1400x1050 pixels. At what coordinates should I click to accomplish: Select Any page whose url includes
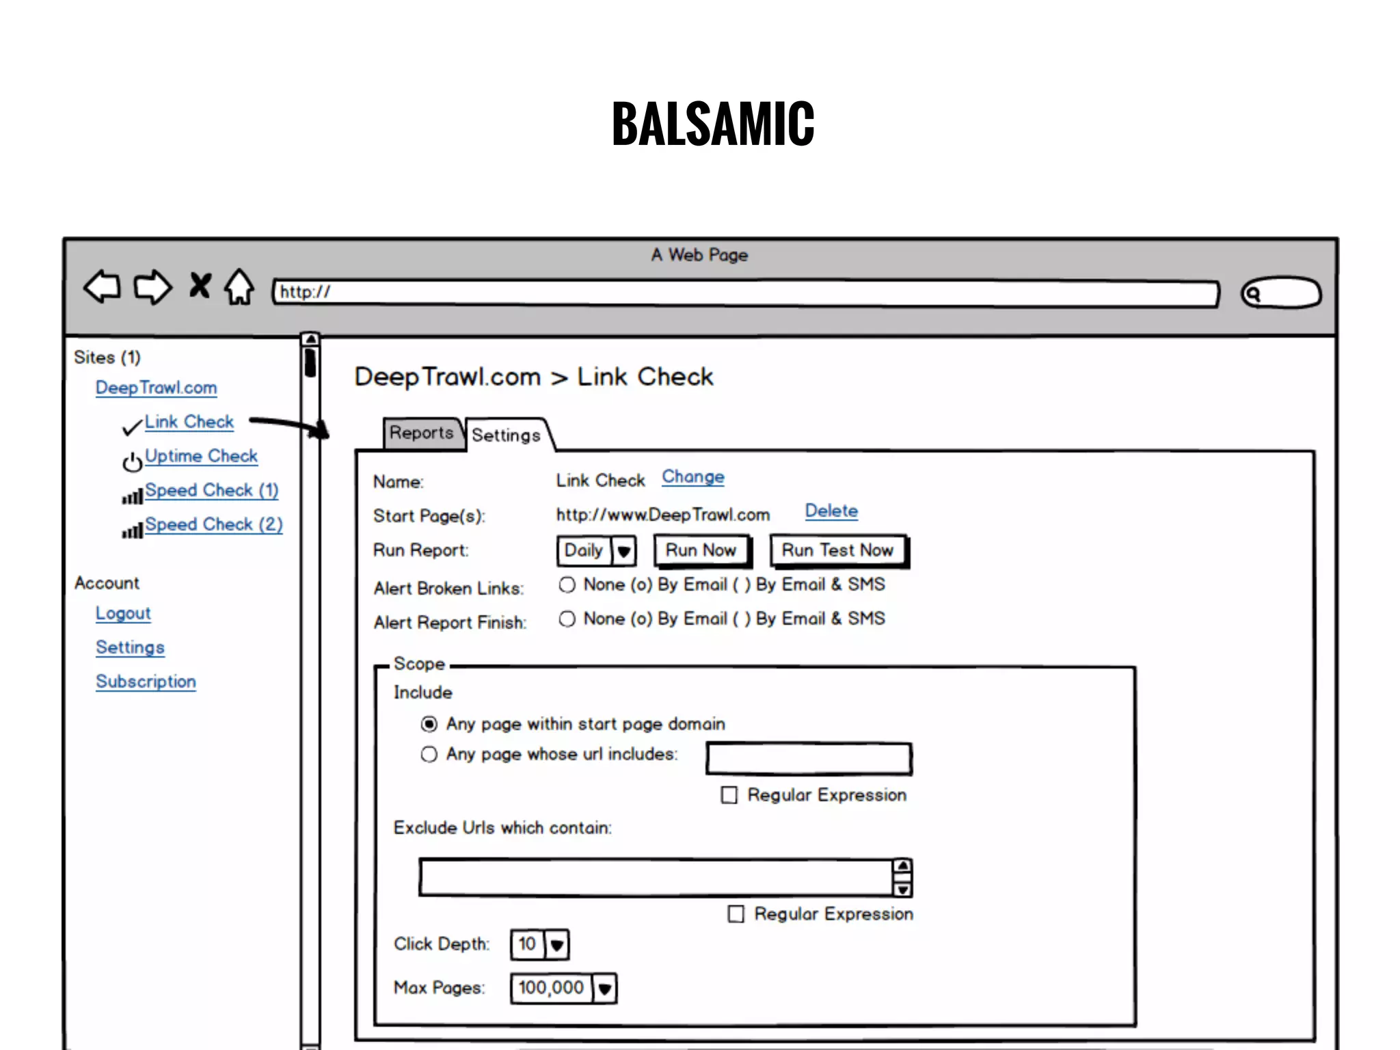point(429,755)
